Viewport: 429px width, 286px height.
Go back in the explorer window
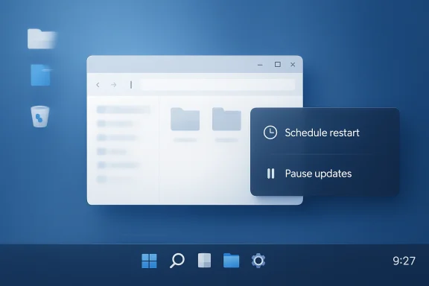point(98,85)
